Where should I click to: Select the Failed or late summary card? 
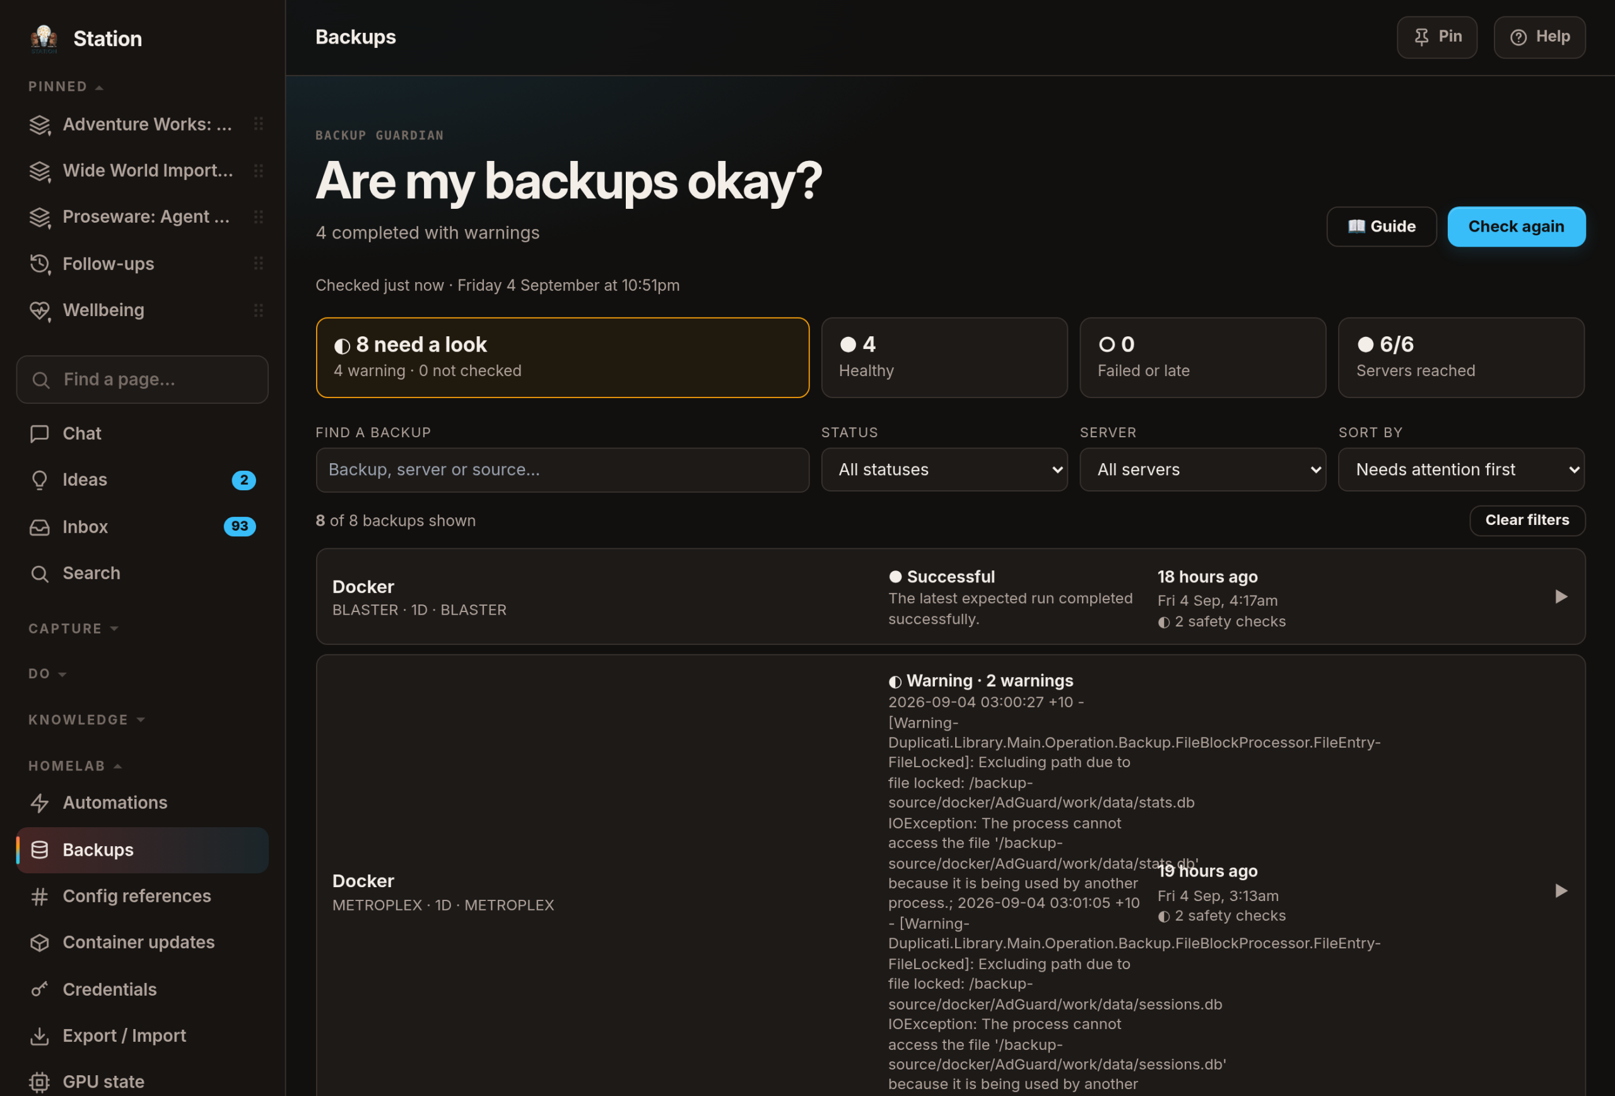[x=1202, y=358]
